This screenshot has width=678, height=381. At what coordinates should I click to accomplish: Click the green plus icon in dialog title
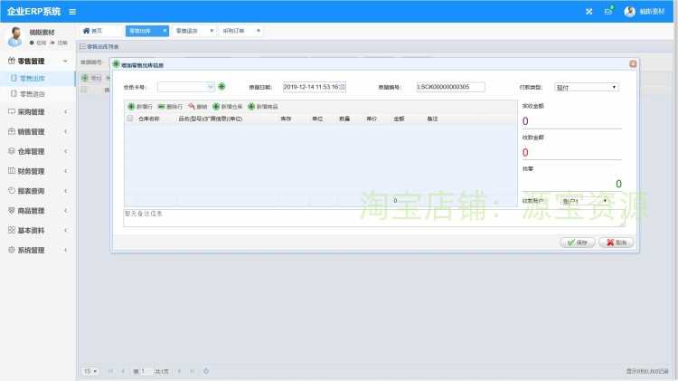[x=116, y=64]
